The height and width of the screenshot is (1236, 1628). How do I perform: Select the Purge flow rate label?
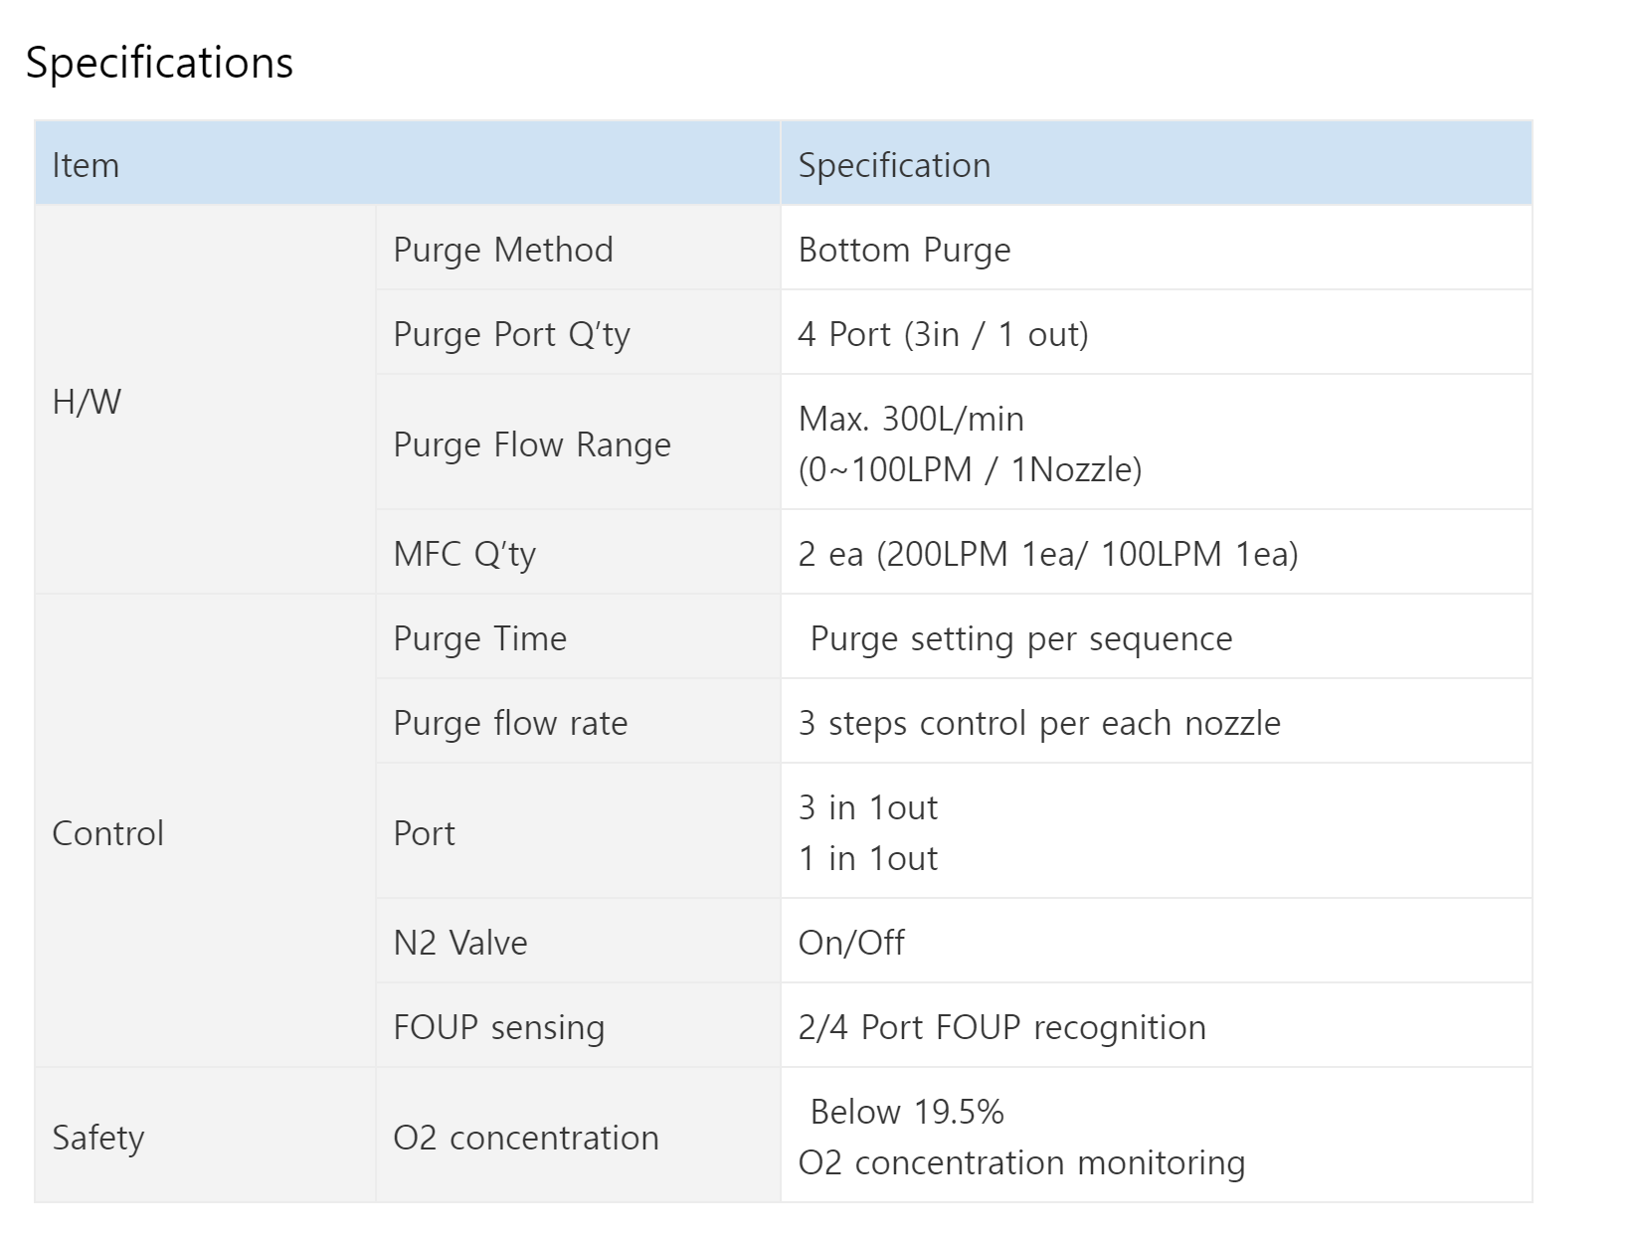tap(510, 723)
